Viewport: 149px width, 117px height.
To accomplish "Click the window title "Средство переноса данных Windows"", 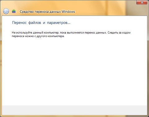I will [x=47, y=11].
